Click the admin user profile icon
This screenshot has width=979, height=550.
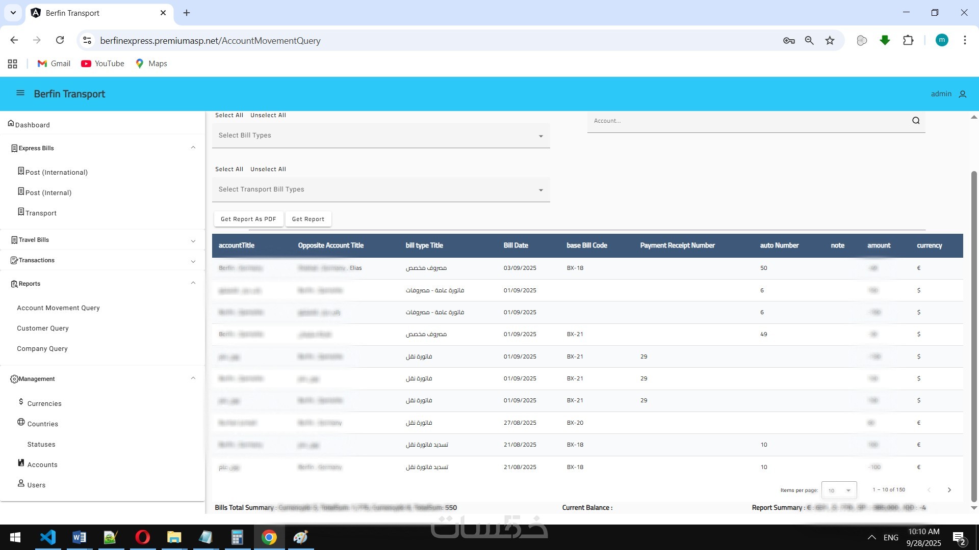point(963,94)
